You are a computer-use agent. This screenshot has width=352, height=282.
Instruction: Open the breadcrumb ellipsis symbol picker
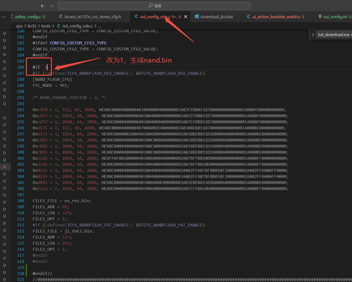[x=99, y=26]
